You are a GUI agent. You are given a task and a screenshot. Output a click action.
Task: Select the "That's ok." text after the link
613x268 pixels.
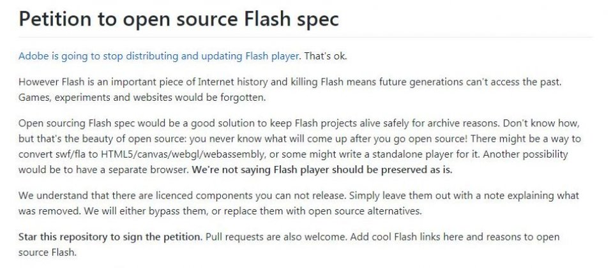tap(326, 56)
